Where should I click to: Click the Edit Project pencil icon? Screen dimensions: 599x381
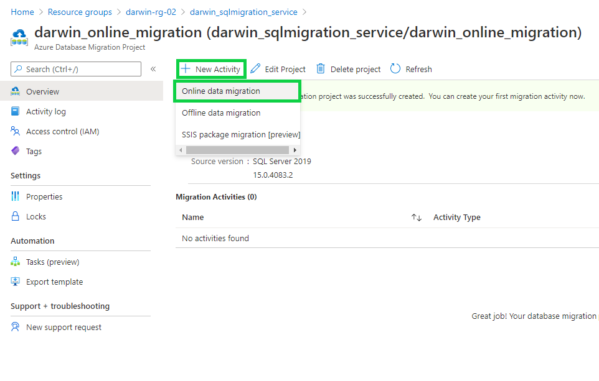pos(255,68)
